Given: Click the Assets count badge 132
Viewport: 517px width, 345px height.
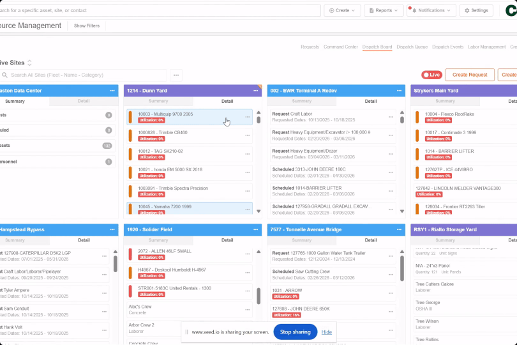Looking at the screenshot, I should (x=107, y=146).
